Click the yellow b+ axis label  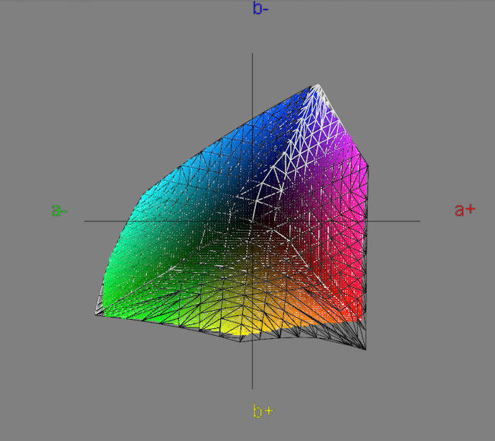click(x=263, y=411)
